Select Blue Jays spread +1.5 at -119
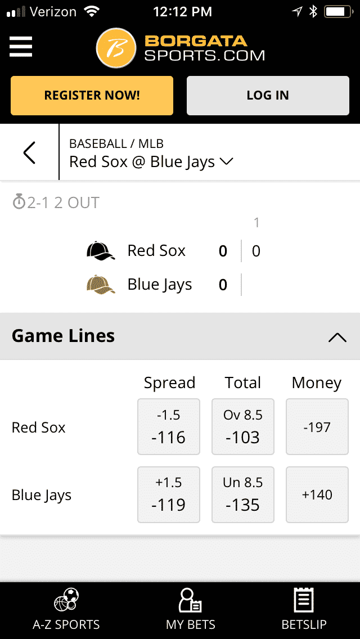 pyautogui.click(x=169, y=494)
